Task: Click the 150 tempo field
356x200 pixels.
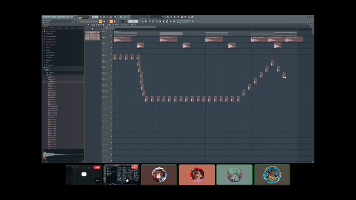Action: 95,17
